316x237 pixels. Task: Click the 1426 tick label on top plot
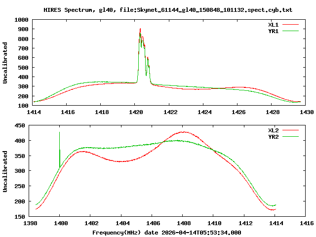[x=238, y=112]
